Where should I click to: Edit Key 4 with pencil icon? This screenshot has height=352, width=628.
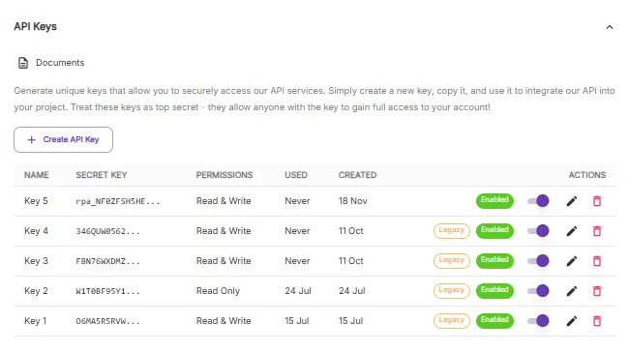coord(572,231)
